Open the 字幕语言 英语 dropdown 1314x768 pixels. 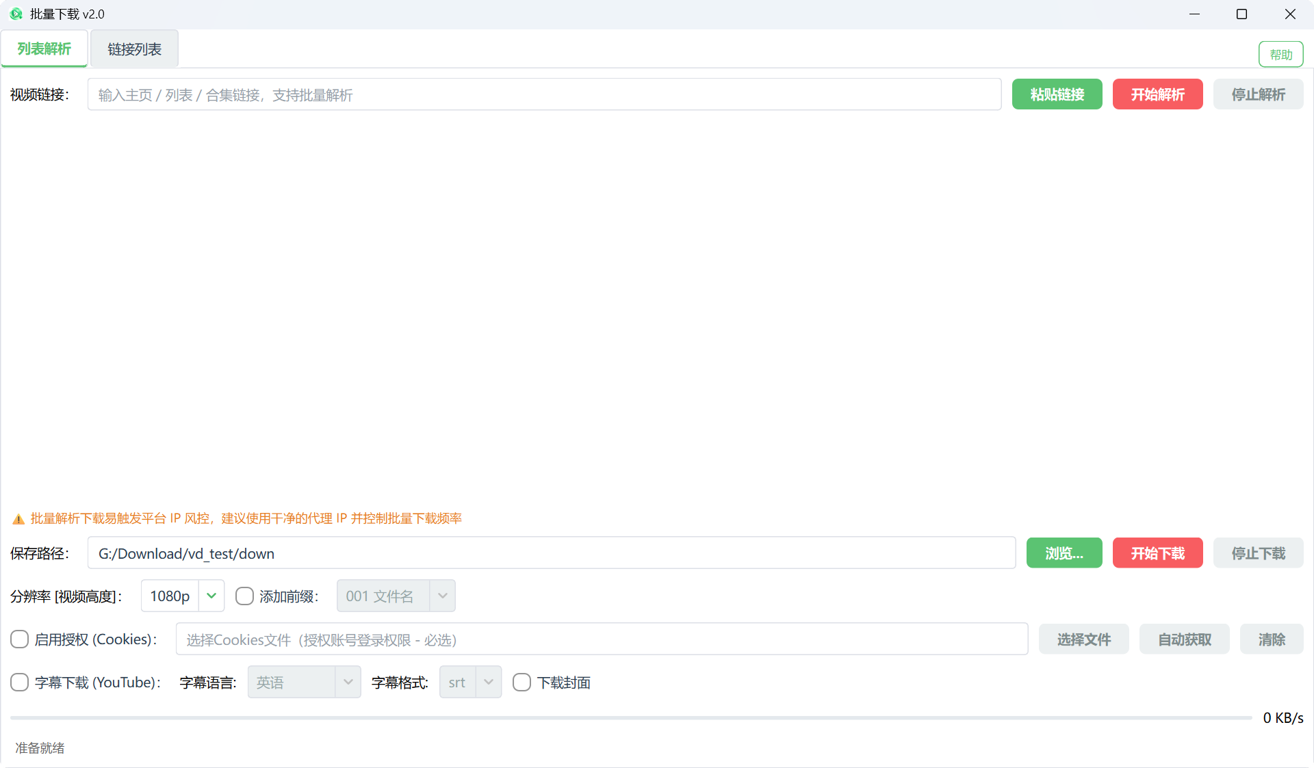coord(304,683)
